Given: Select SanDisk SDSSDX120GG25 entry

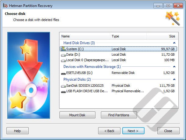Looking at the screenshot, I should [85, 86].
